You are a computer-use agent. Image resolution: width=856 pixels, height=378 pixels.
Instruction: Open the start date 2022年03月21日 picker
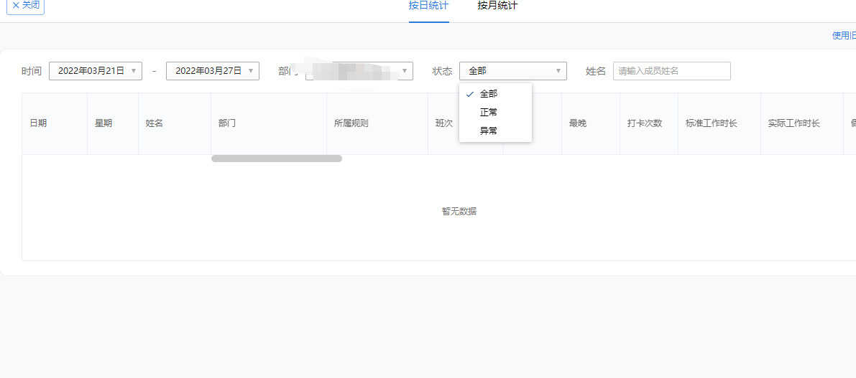point(96,71)
